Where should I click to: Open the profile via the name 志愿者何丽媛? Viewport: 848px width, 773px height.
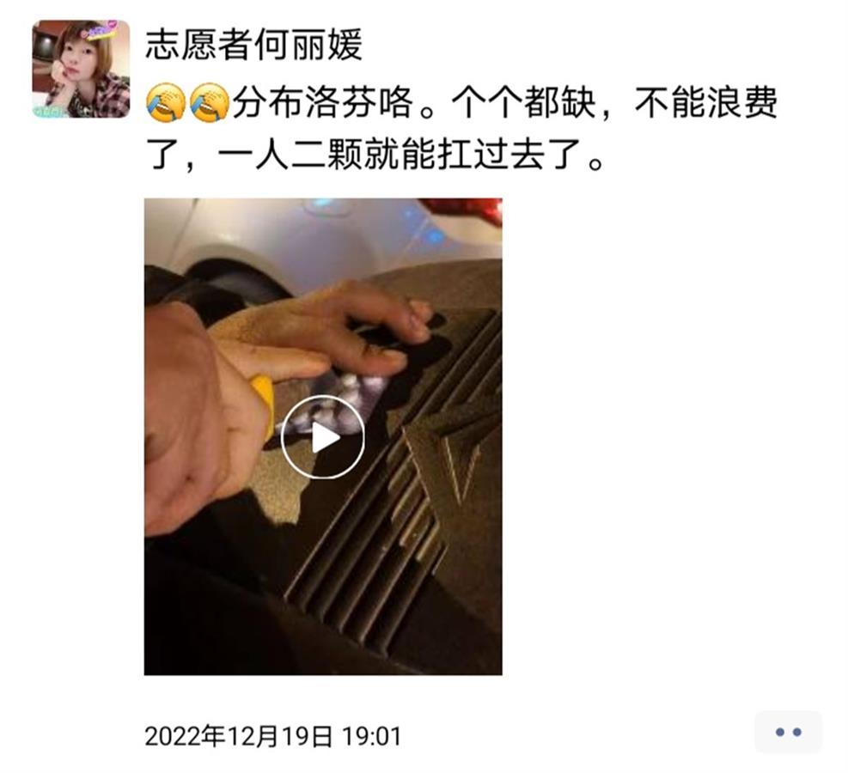point(253,45)
